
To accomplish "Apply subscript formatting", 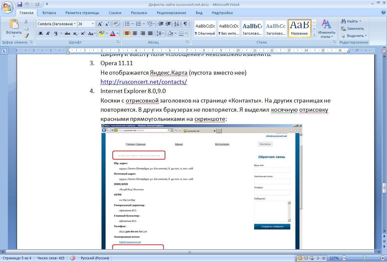I will [75, 33].
